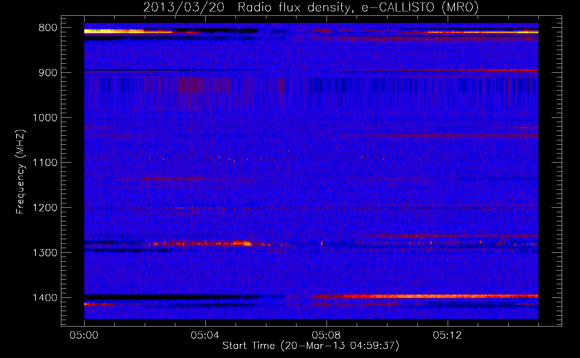Select the 1200 frequency tick label
This screenshot has height=358, width=580.
pyautogui.click(x=45, y=208)
